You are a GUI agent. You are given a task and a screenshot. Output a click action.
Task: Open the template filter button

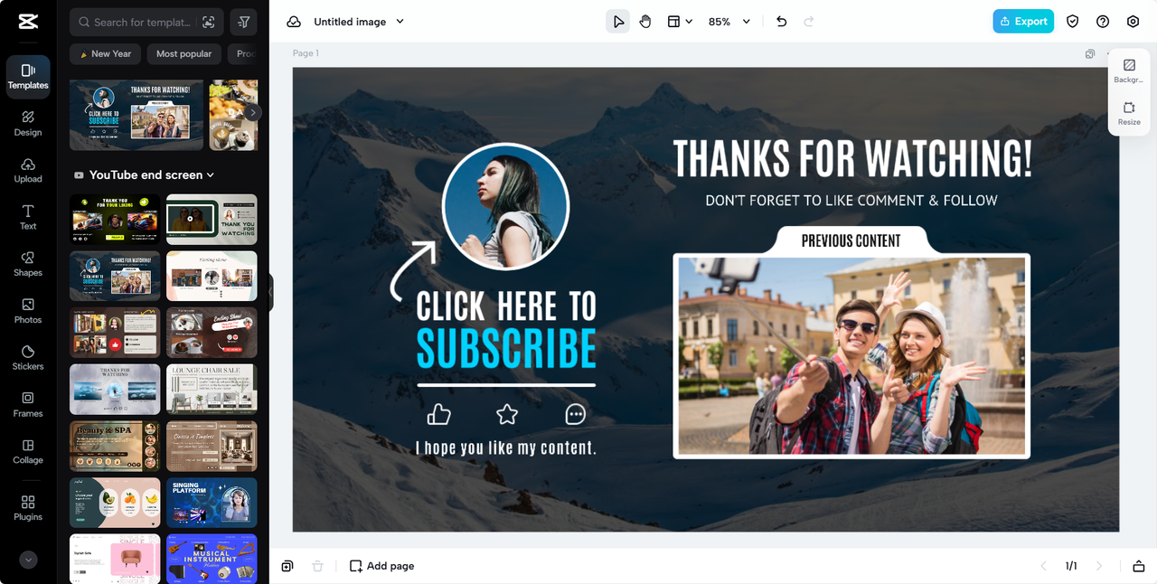(244, 22)
